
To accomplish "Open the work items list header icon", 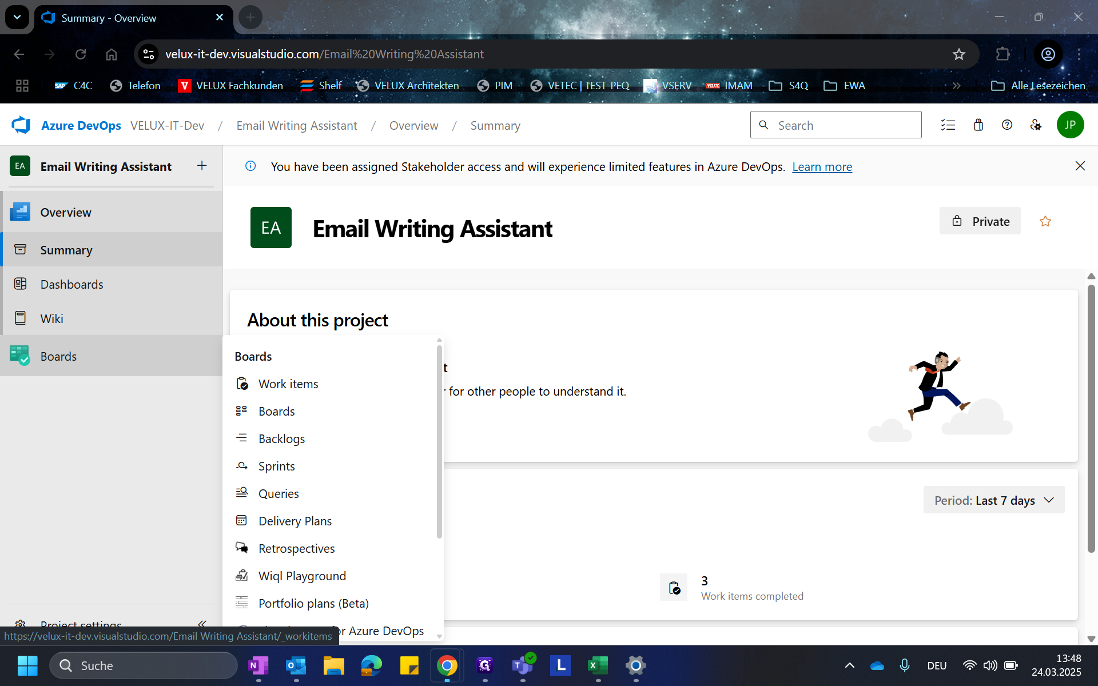I will click(948, 125).
